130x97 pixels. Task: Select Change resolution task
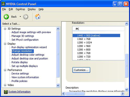23,51
